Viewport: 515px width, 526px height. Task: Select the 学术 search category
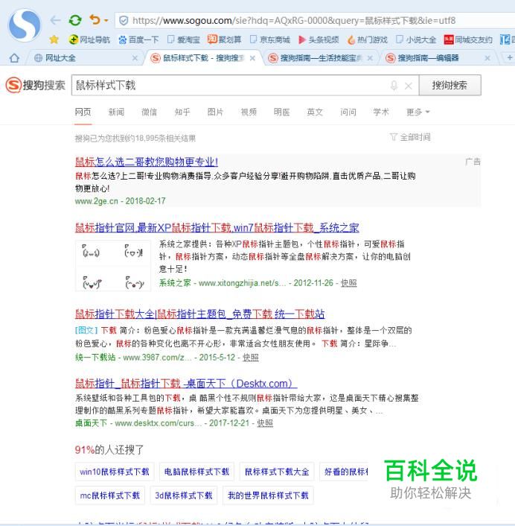coord(381,112)
